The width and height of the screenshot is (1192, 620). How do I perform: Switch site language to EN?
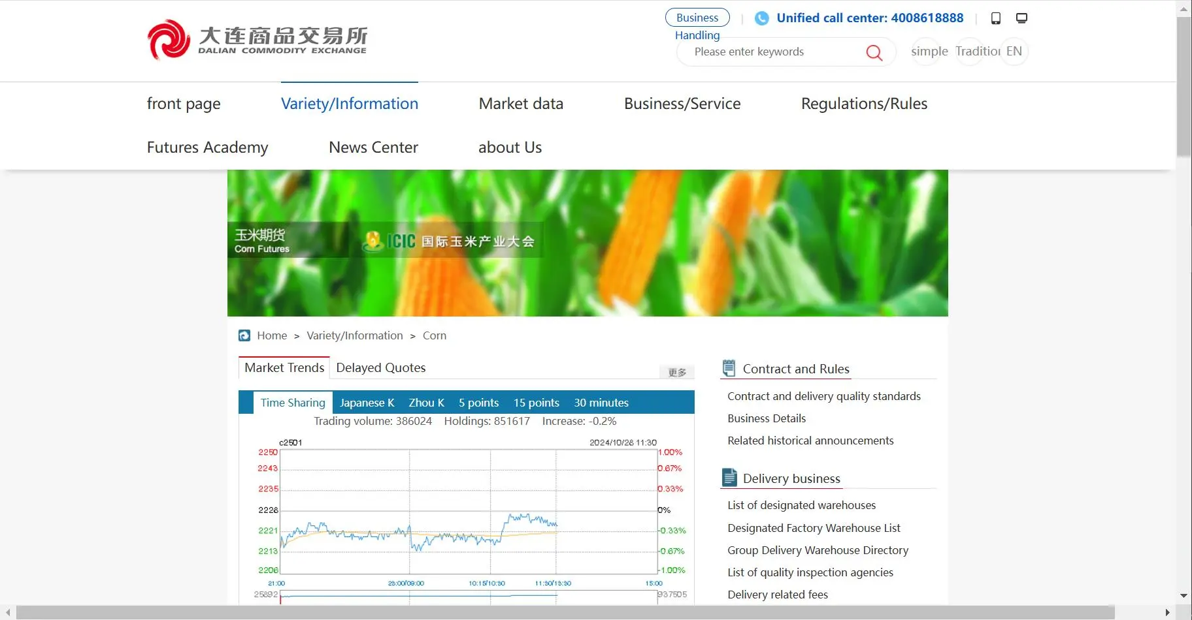tap(1014, 52)
